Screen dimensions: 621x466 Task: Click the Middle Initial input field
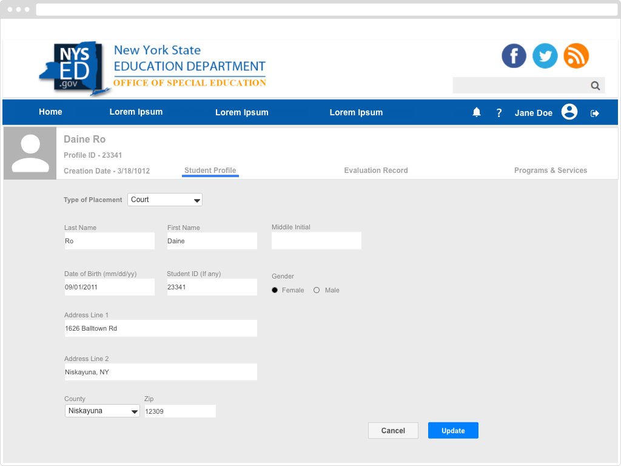click(316, 241)
